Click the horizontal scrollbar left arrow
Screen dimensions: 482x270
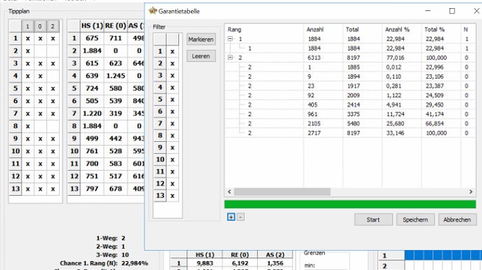coord(229,192)
